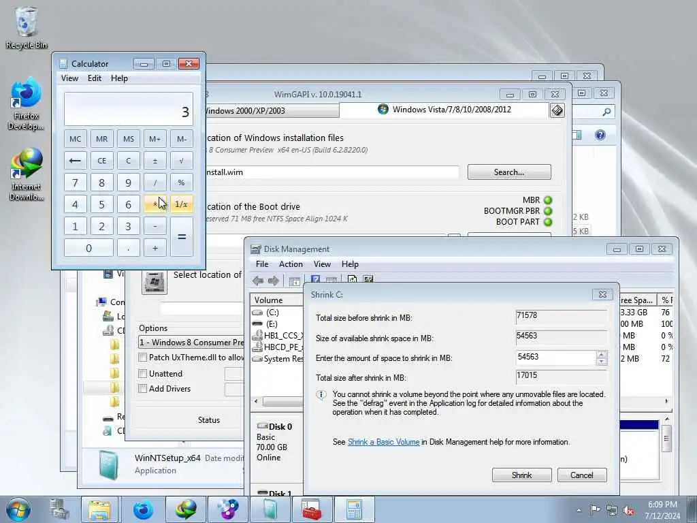Image resolution: width=697 pixels, height=523 pixels.
Task: Switch to Calculator taskbar button
Action: 354,509
